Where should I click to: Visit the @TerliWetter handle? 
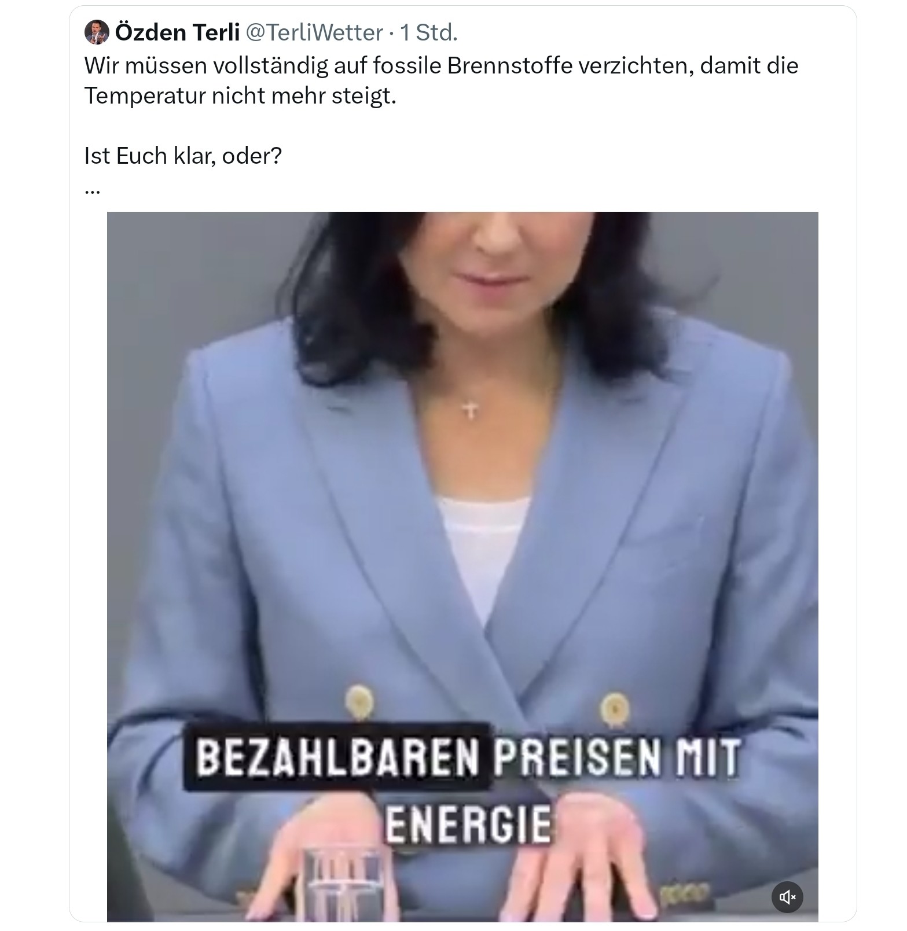click(314, 32)
